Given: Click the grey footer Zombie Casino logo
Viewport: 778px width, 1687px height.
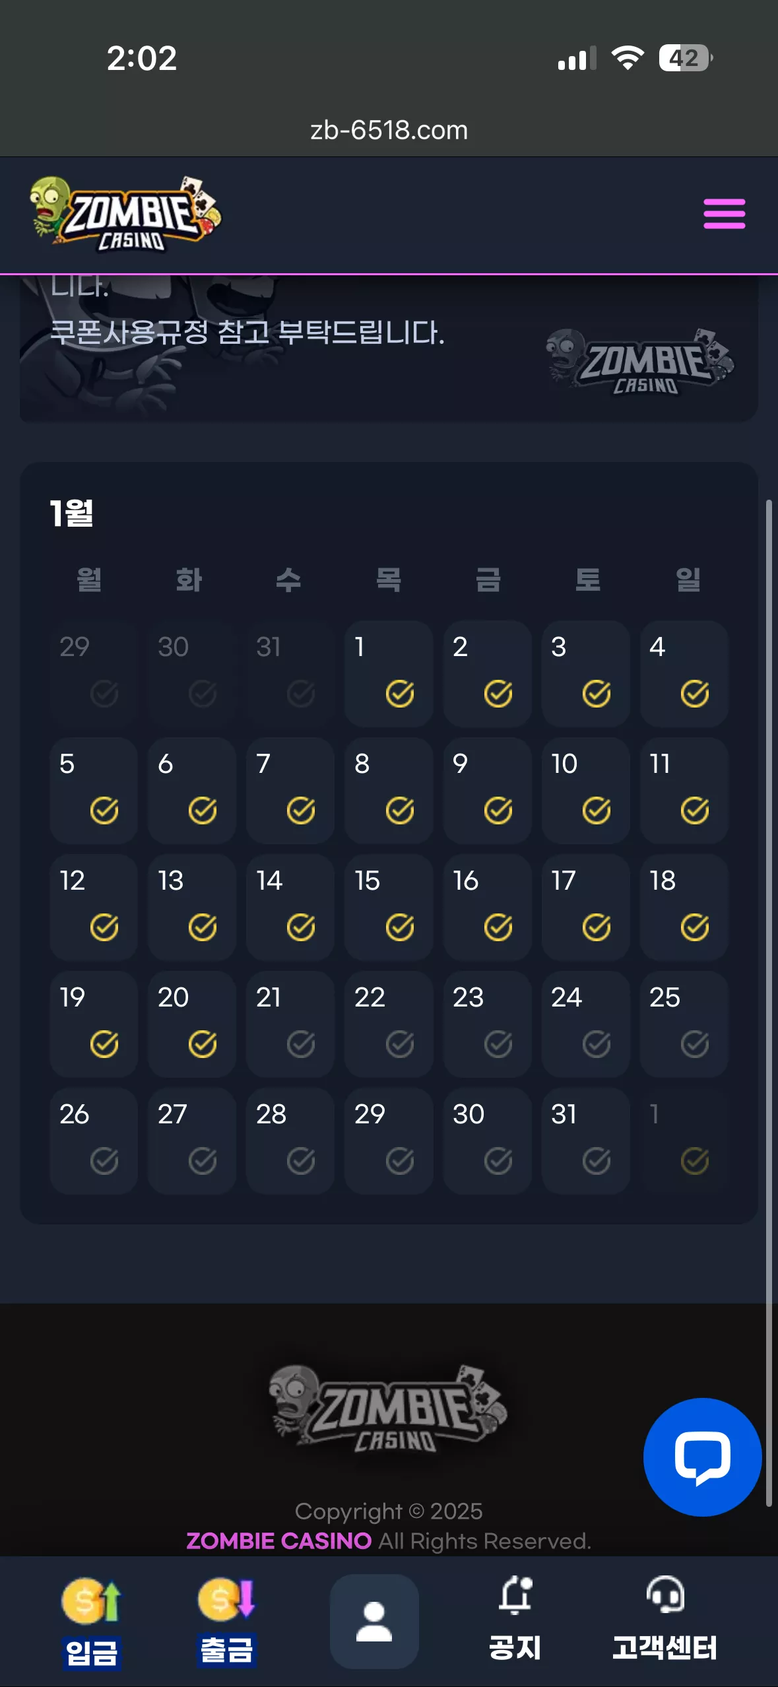Looking at the screenshot, I should click(x=388, y=1408).
